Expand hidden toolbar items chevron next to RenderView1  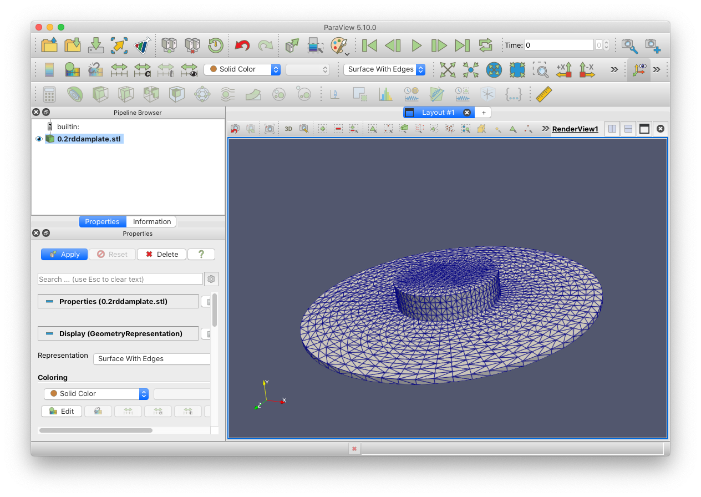(546, 129)
